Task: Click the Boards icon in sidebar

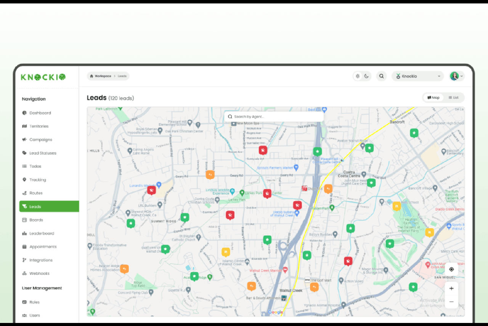Action: [x=24, y=220]
